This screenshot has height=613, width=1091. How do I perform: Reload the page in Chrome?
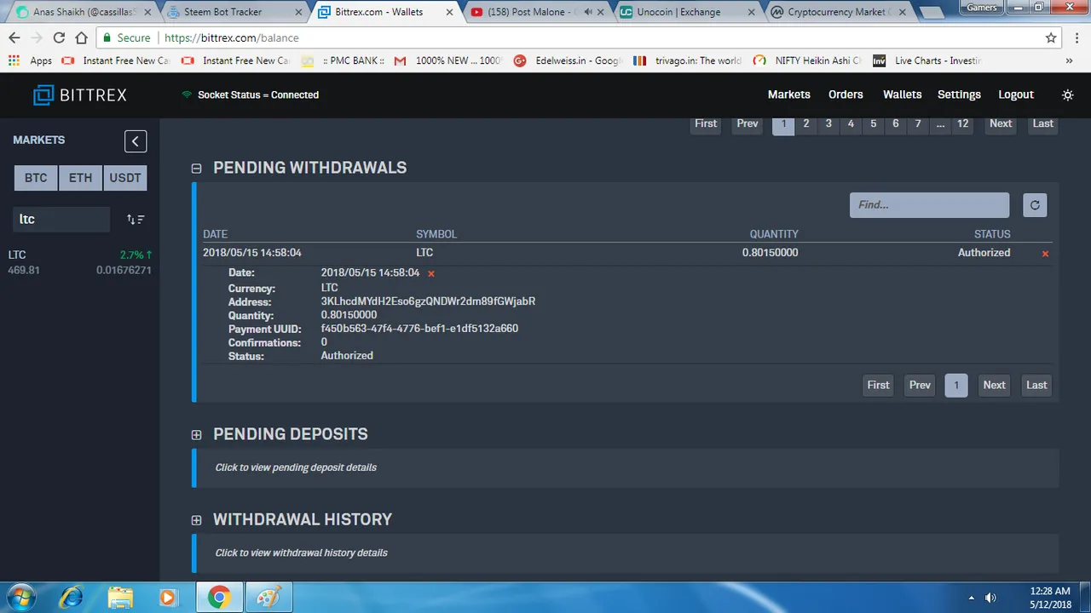(x=59, y=38)
